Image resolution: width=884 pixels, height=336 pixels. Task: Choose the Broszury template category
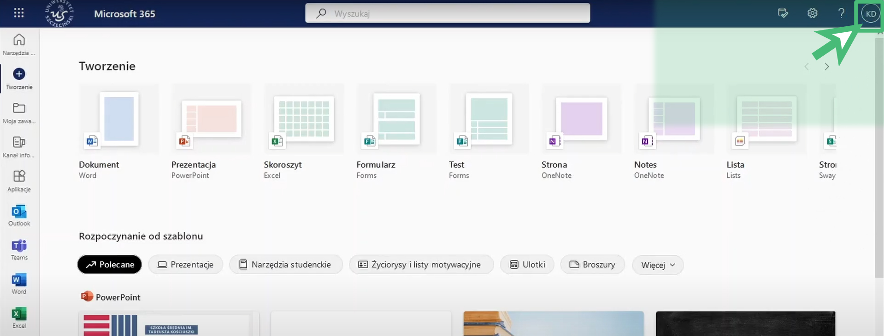point(592,265)
